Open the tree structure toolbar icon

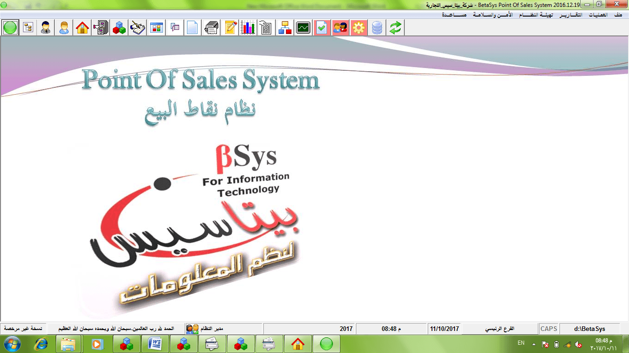click(28, 28)
